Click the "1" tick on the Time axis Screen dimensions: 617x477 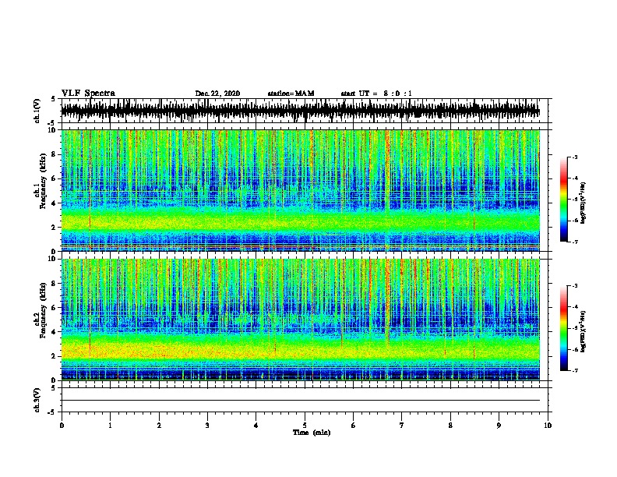point(110,426)
